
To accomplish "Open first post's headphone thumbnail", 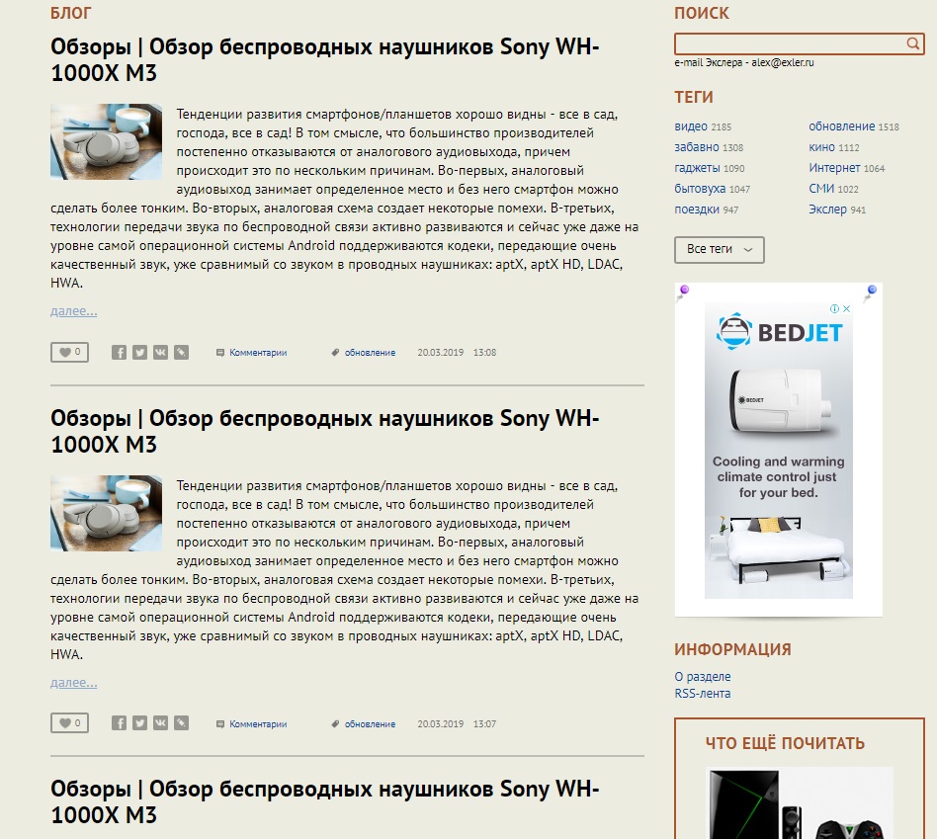I will [107, 141].
